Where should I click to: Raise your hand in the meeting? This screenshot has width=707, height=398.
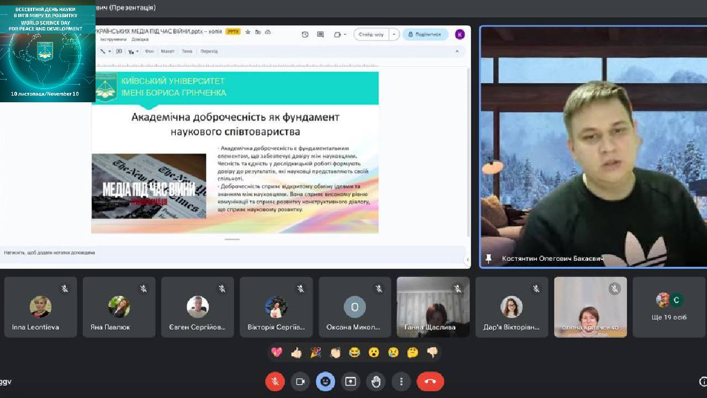coord(376,381)
